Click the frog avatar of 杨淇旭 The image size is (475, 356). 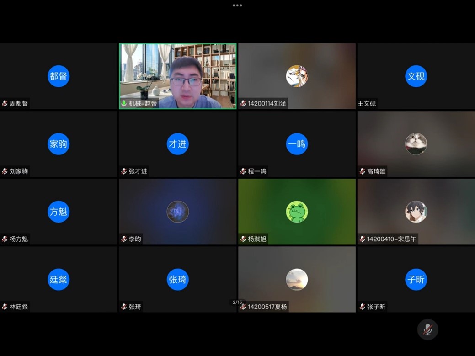click(x=297, y=212)
